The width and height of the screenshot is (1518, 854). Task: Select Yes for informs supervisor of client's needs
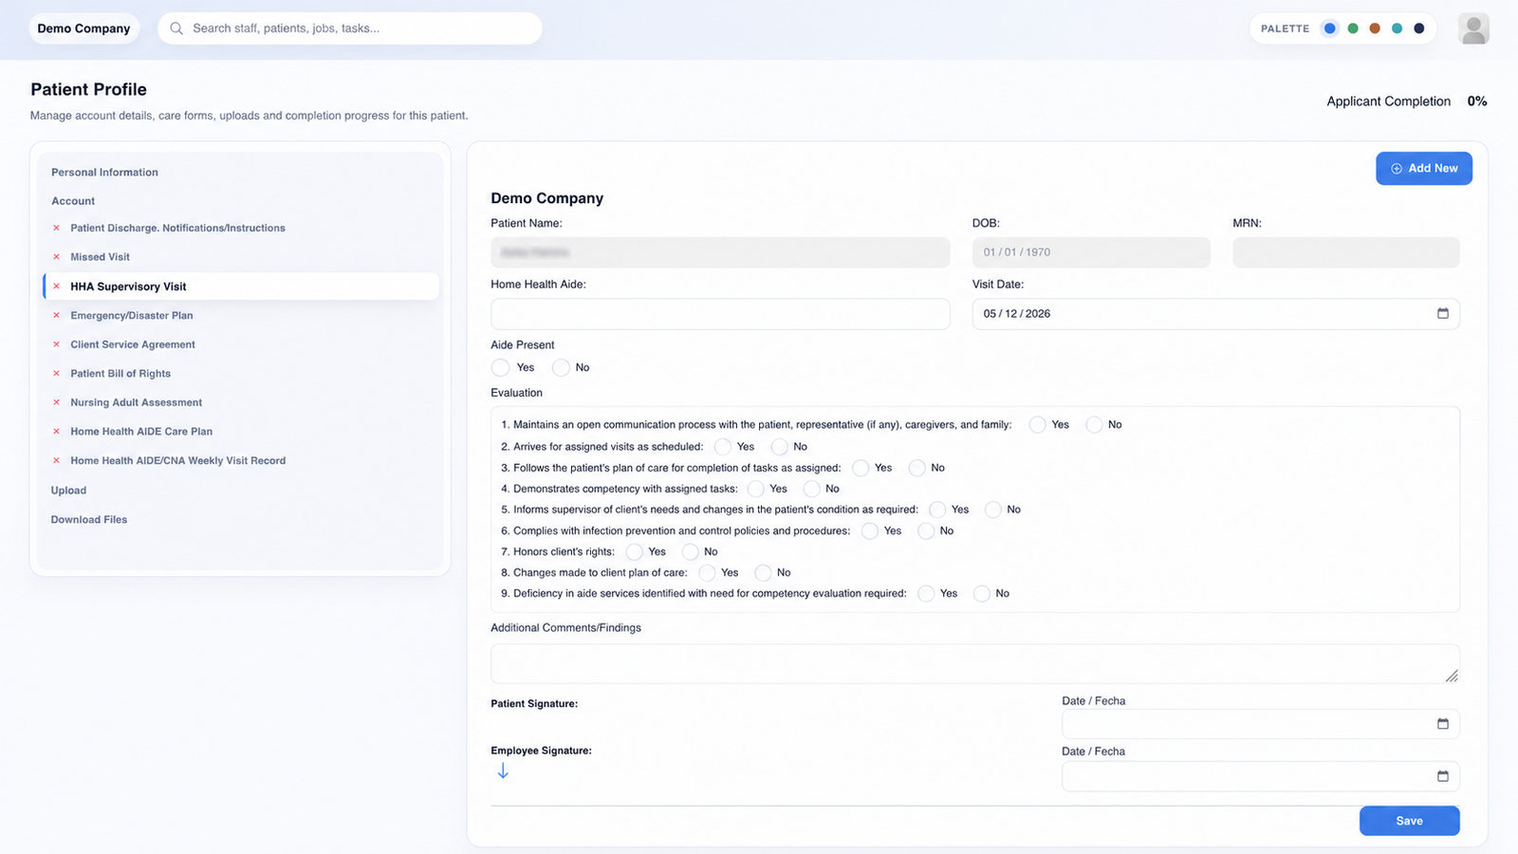(x=937, y=510)
